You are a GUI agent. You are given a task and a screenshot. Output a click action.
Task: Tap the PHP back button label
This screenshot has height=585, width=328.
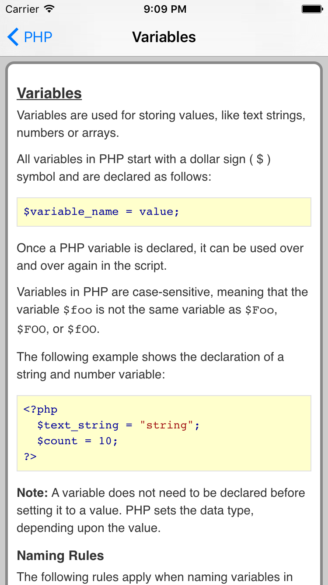pos(38,37)
